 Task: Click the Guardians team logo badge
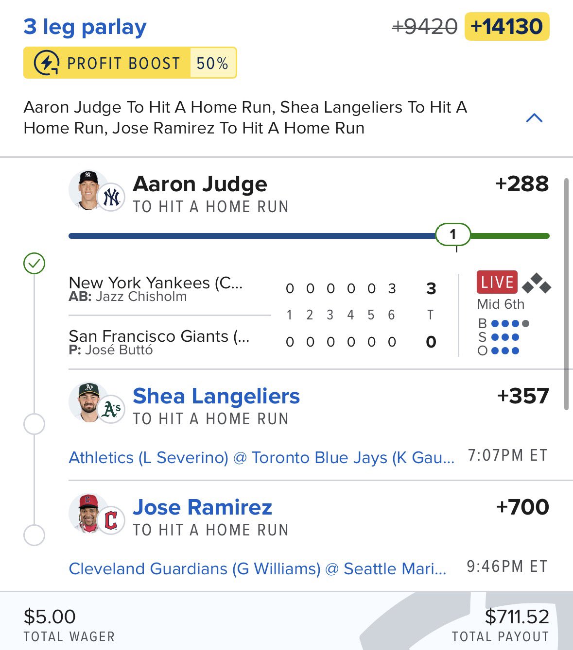[x=111, y=521]
